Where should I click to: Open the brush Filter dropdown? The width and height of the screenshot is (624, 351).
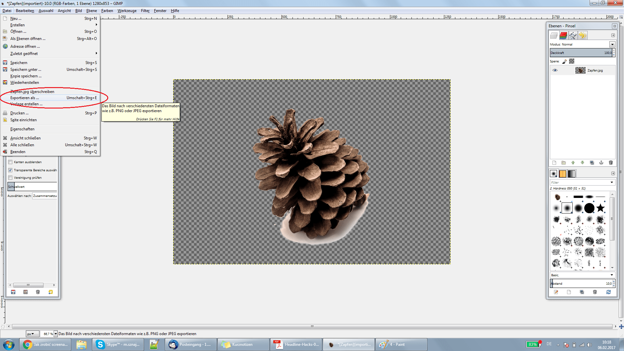point(612,182)
